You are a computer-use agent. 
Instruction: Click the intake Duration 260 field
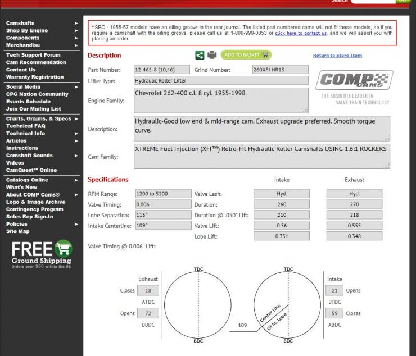coord(282,204)
